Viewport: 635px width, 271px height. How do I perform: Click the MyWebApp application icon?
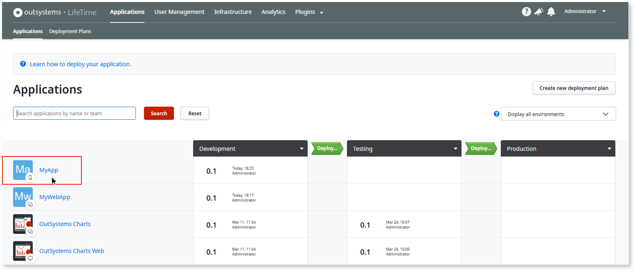tap(23, 197)
